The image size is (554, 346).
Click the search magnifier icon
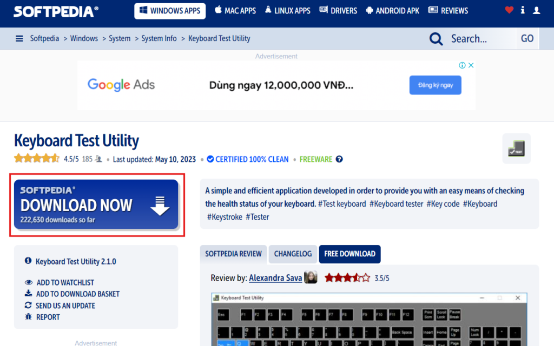pyautogui.click(x=436, y=38)
